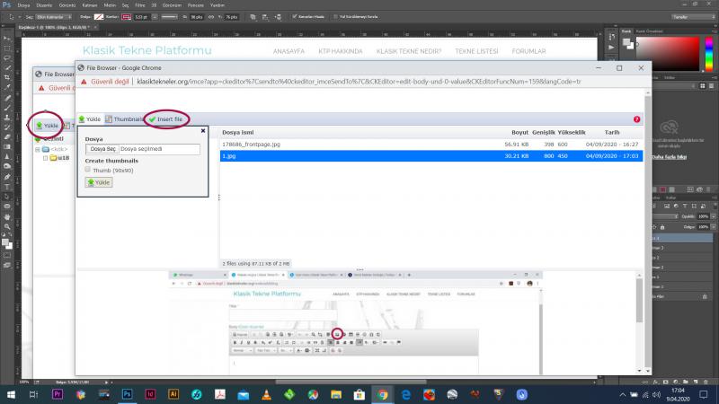This screenshot has height=404, width=719.
Task: Select the Eyedropper tool
Action: click(7, 87)
